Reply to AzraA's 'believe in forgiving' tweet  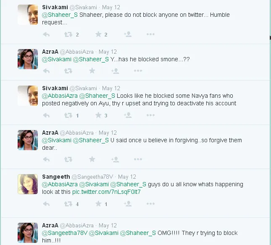click(x=46, y=159)
